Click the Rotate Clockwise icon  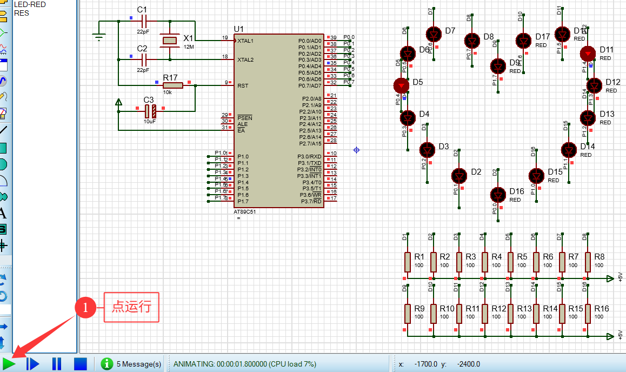3,279
